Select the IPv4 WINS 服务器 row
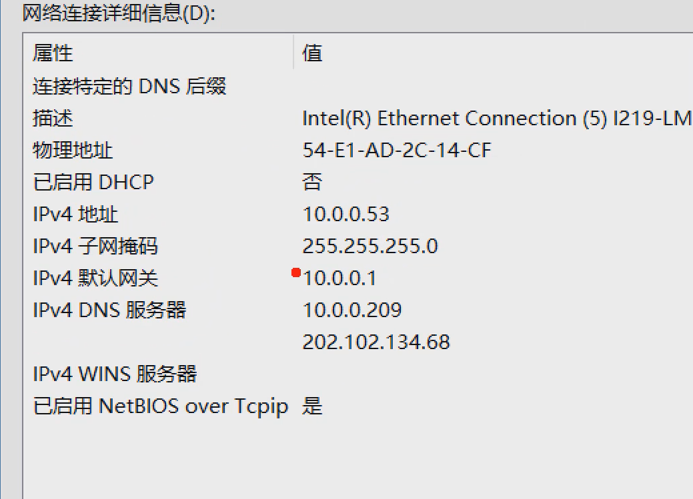The width and height of the screenshot is (693, 499). (x=115, y=374)
